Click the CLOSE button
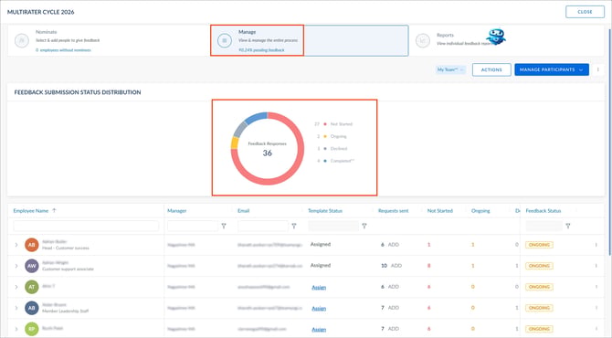This screenshot has height=338, width=612. coord(585,12)
